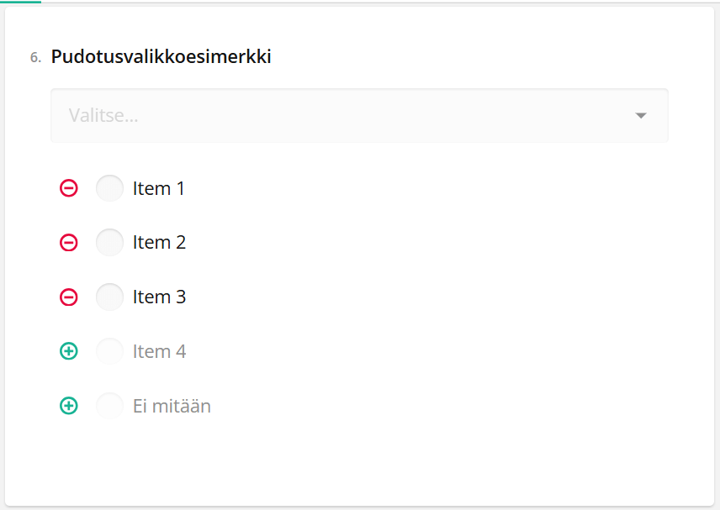Click the dropdown's chevron arrow

coord(641,115)
